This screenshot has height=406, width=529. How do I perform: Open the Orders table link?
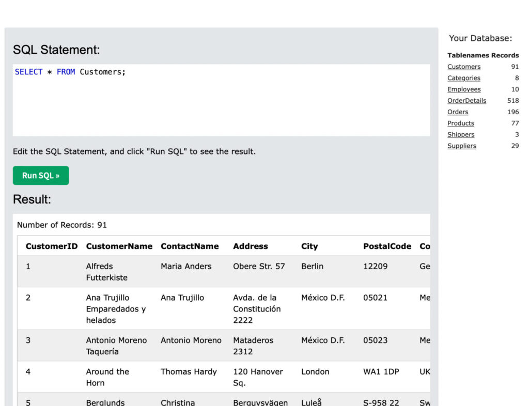(x=458, y=112)
